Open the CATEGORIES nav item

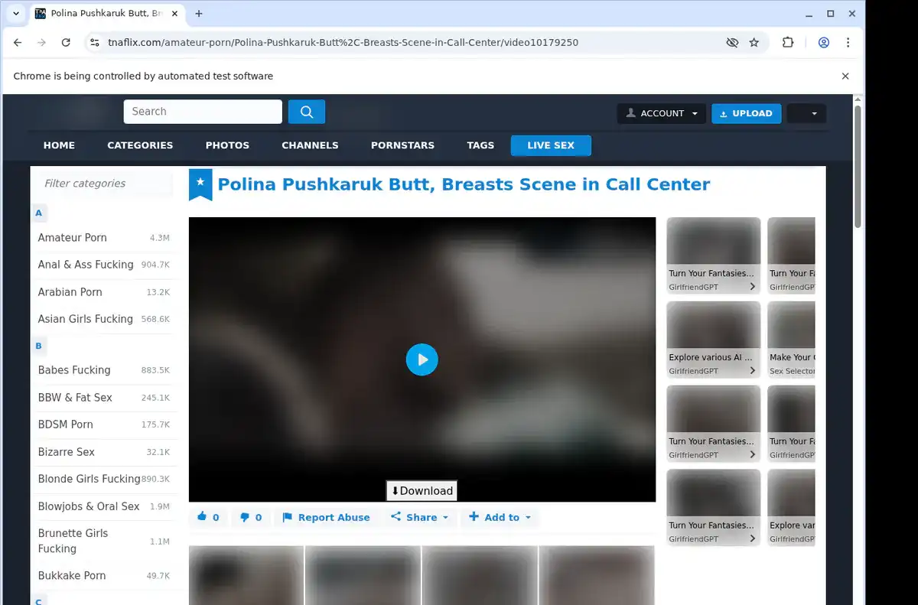tap(140, 145)
